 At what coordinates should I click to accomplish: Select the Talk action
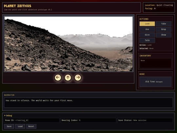click(147, 40)
